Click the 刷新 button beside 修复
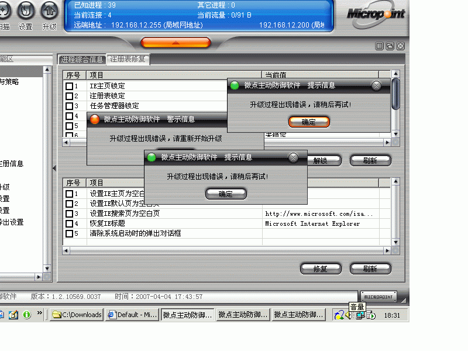468x351 pixels. 370,269
